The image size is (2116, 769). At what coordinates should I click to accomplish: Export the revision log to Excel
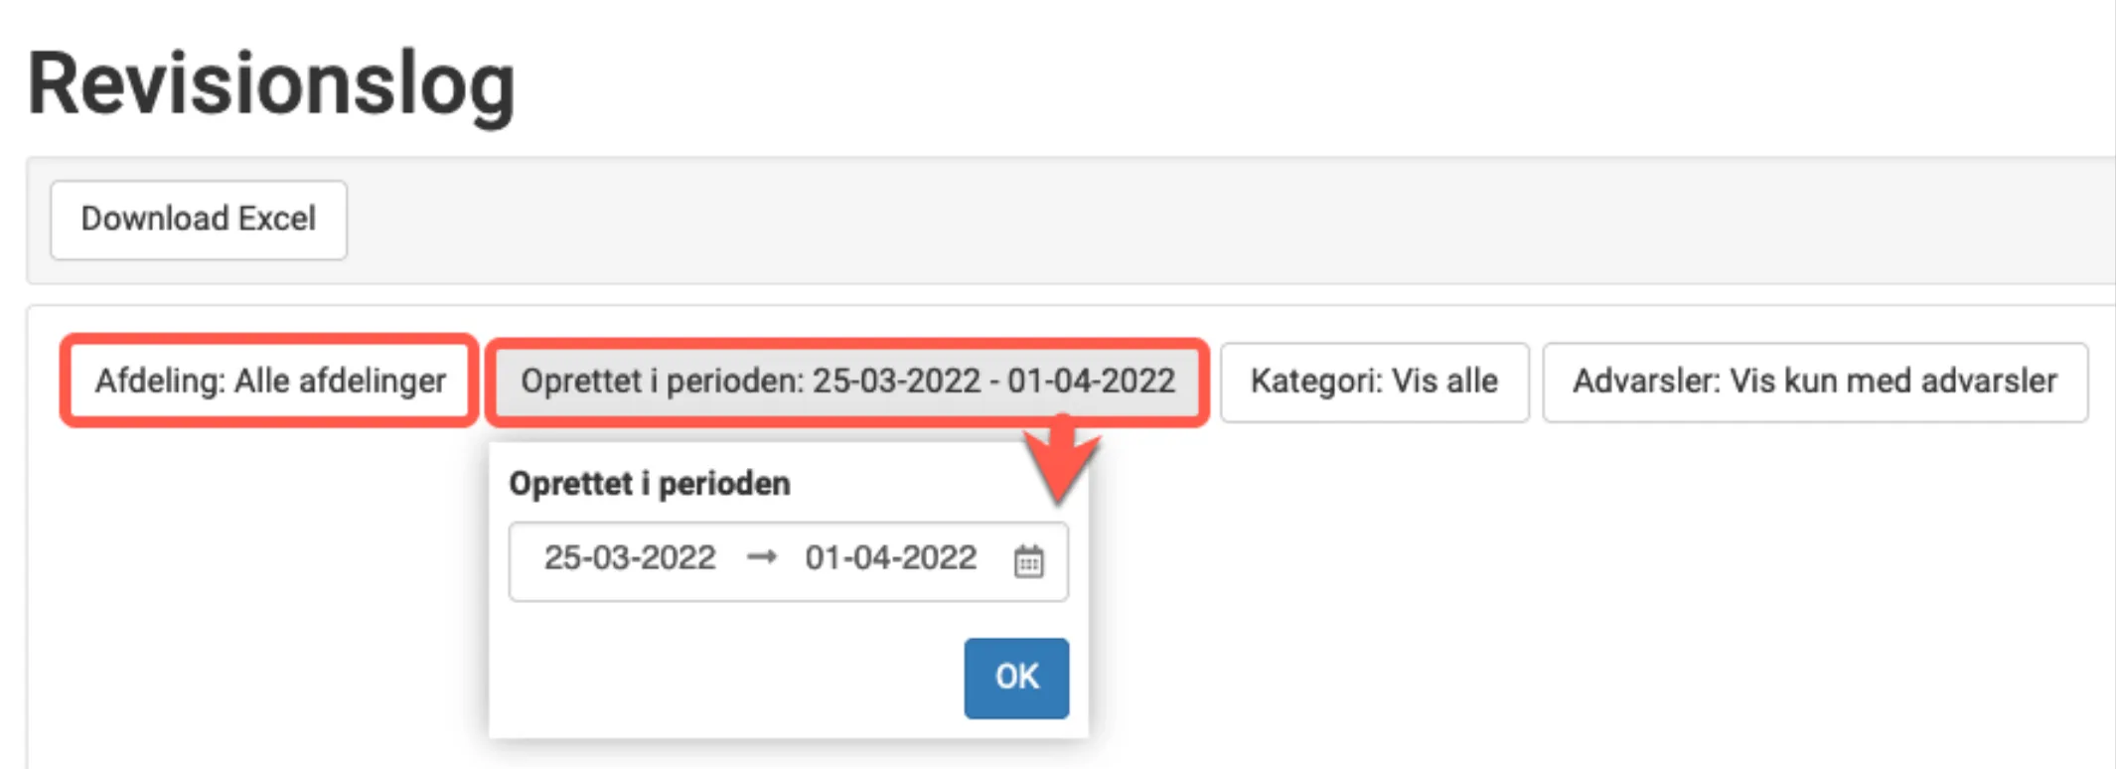pyautogui.click(x=199, y=220)
